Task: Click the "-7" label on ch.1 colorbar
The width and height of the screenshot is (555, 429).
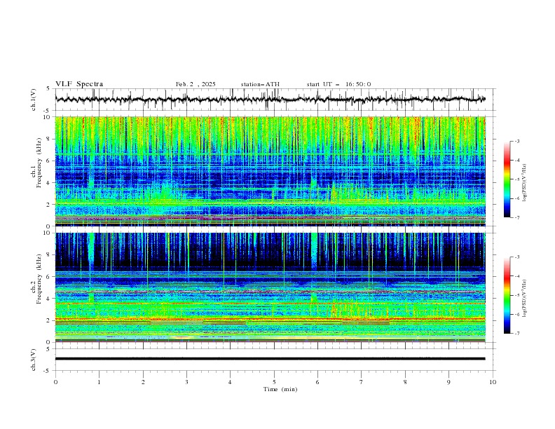Action: [517, 217]
